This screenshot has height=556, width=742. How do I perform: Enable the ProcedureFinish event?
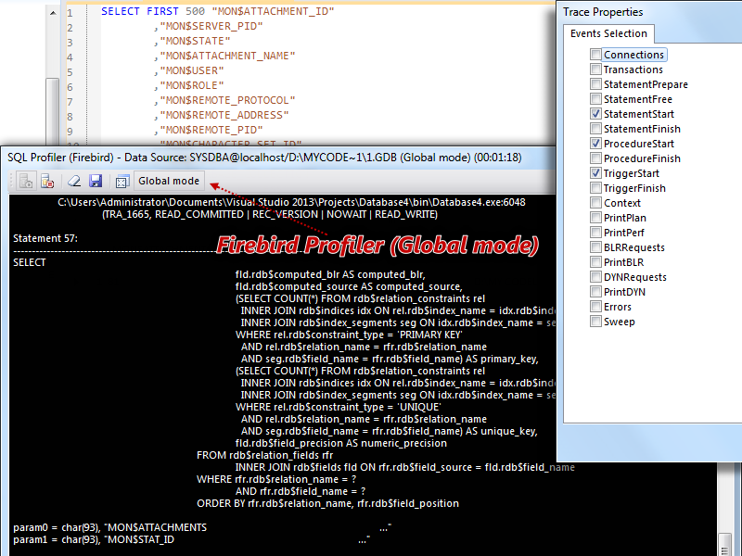click(595, 158)
